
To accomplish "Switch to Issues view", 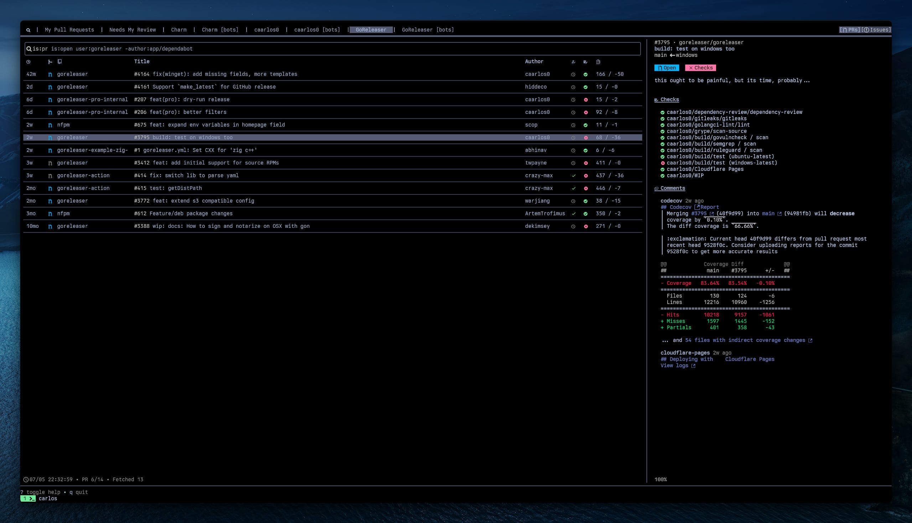I will 876,30.
